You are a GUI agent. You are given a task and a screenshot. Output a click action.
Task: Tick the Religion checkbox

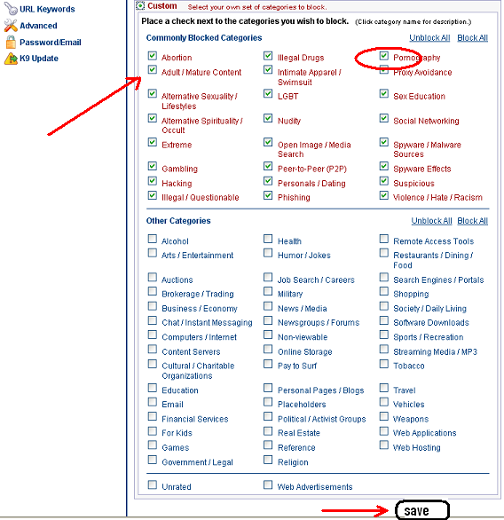point(268,460)
